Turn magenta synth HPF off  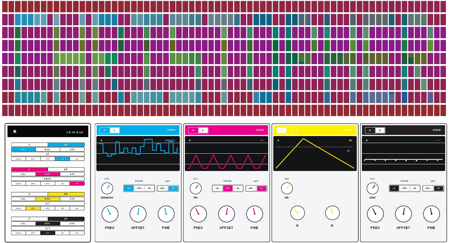coord(251,188)
